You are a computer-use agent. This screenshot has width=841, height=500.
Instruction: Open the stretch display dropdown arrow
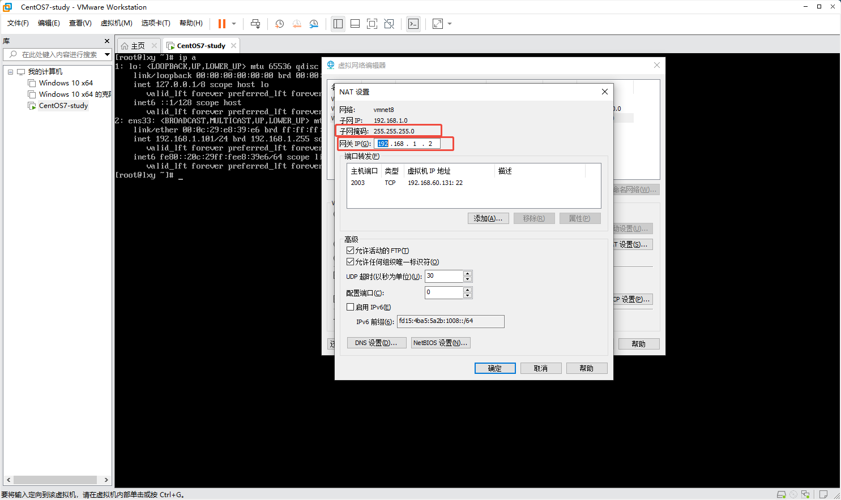[x=450, y=24]
